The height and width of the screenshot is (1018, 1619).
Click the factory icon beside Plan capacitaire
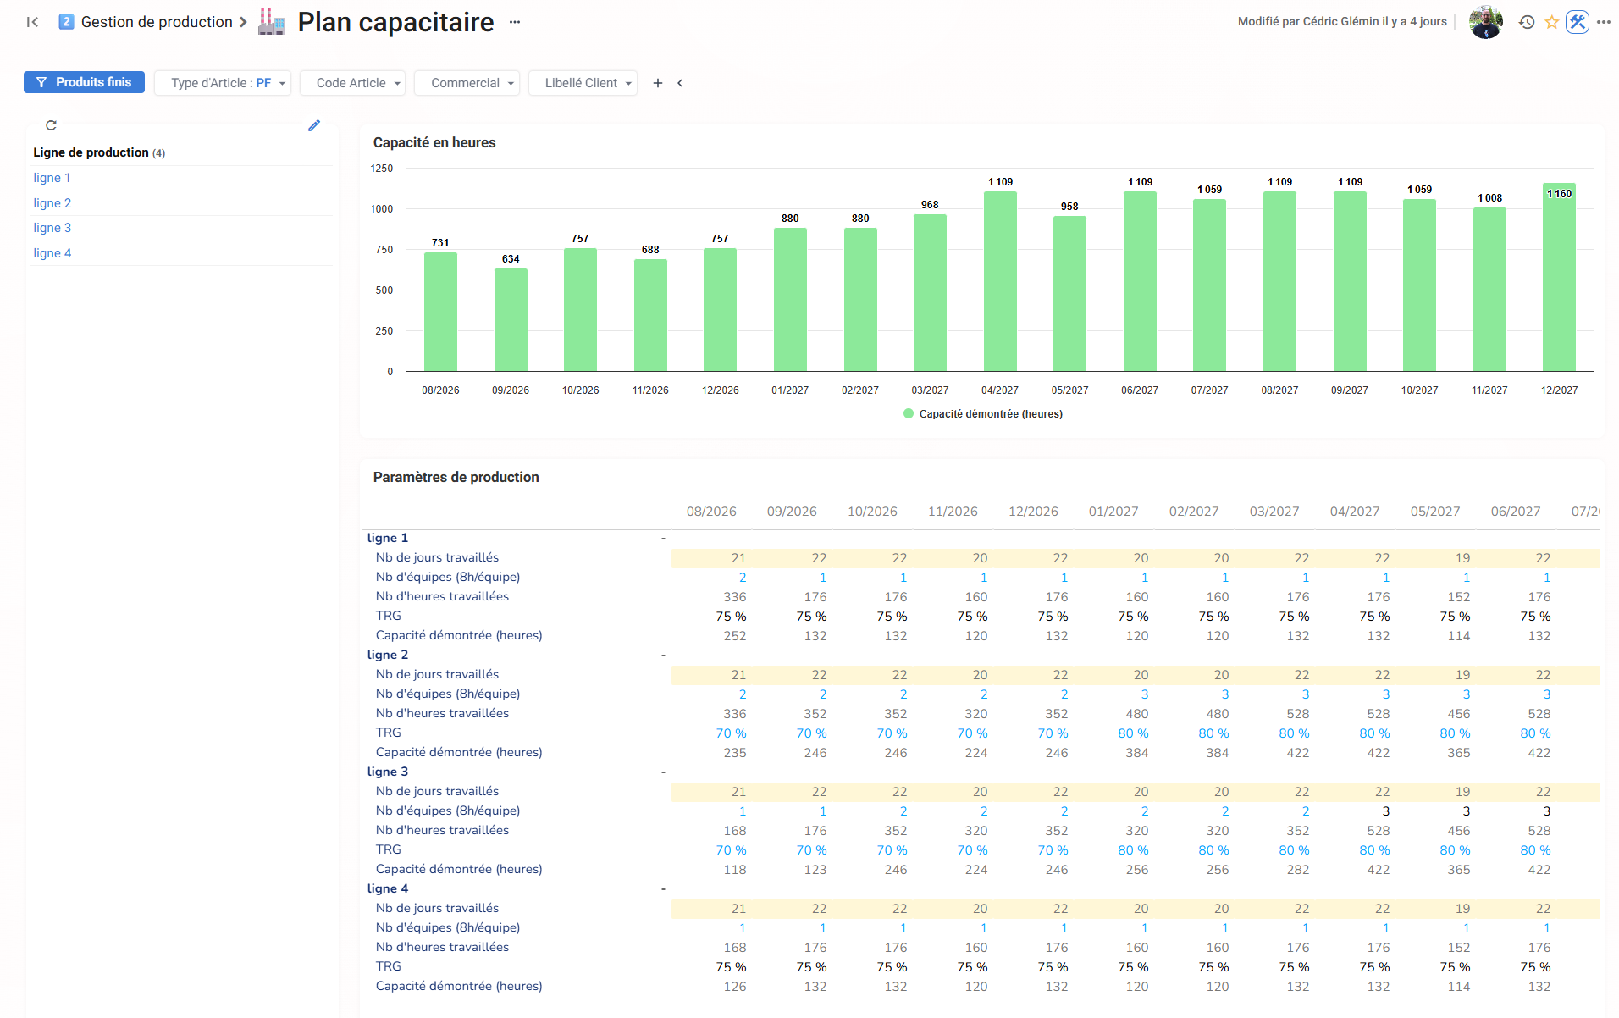[271, 22]
